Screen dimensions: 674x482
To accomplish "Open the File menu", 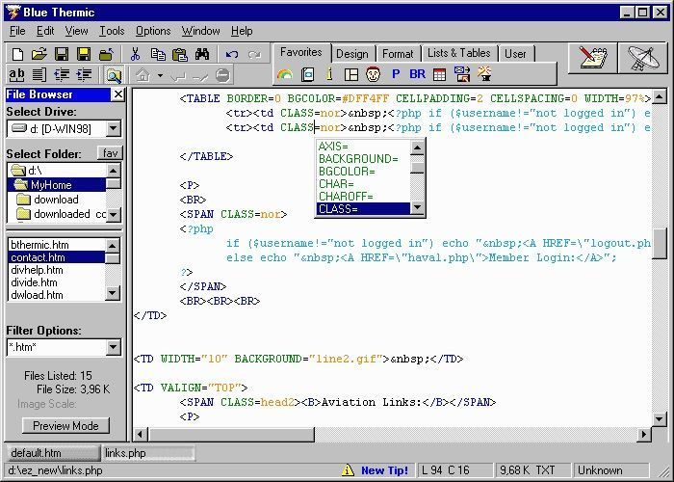I will click(x=17, y=31).
